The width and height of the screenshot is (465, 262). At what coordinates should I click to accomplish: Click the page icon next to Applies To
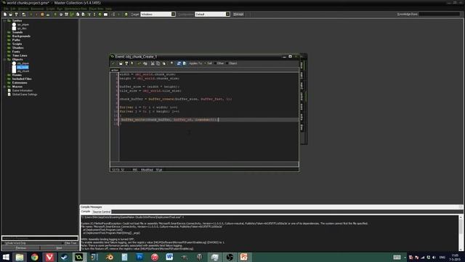(185, 63)
